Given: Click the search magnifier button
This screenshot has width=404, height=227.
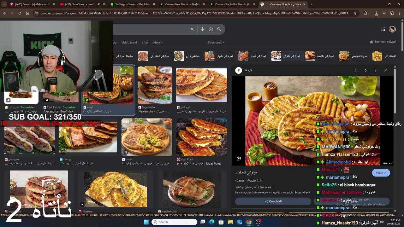Looking at the screenshot, I should [219, 29].
